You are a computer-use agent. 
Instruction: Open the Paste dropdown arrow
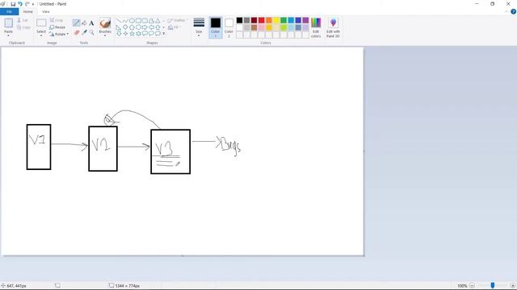8,35
